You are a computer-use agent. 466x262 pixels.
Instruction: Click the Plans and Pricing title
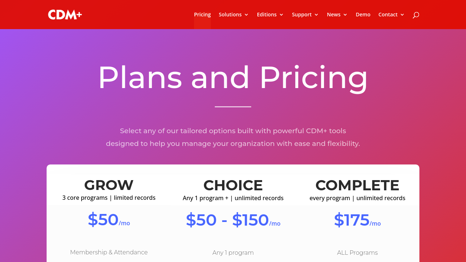pyautogui.click(x=233, y=77)
